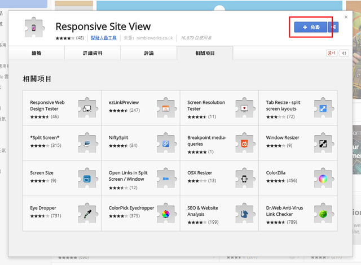Open the Screen Size title
The height and width of the screenshot is (265, 361).
pos(42,173)
